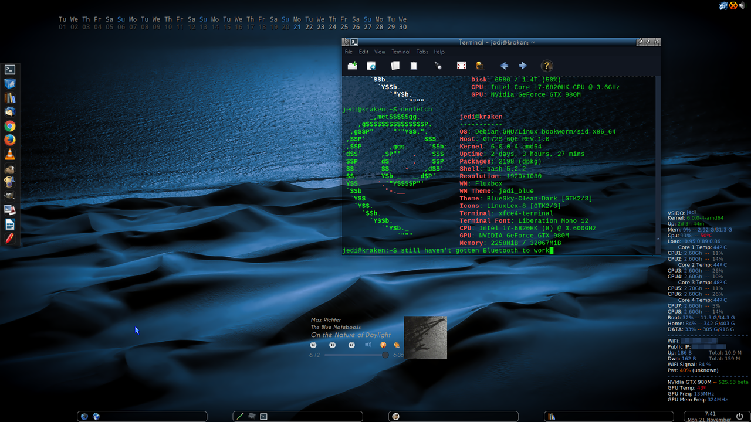Go to previous tab with left arrow
The width and height of the screenshot is (751, 422).
click(x=504, y=66)
